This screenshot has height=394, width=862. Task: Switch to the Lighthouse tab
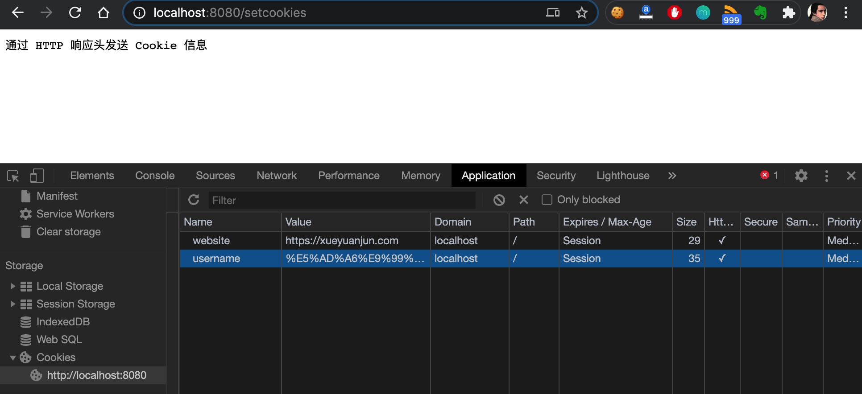click(x=623, y=176)
